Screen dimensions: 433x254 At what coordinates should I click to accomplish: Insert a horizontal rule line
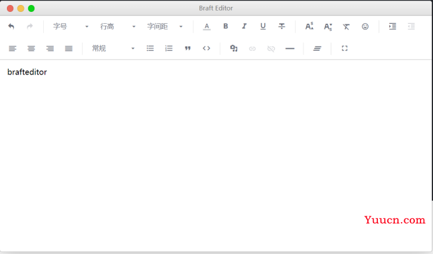290,49
